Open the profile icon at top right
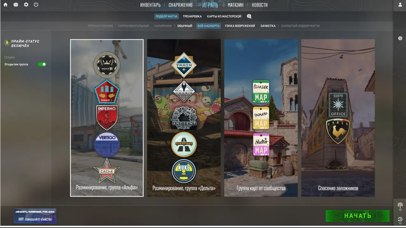Screen dimensions: 406x228 400,5
